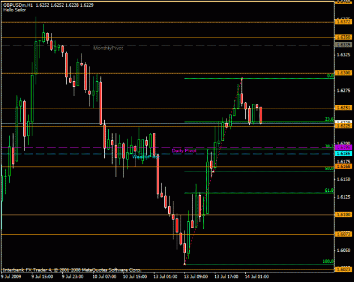Click the grey 1.6339 monthly pivot price tag
The height and width of the screenshot is (282, 354).
[x=343, y=45]
